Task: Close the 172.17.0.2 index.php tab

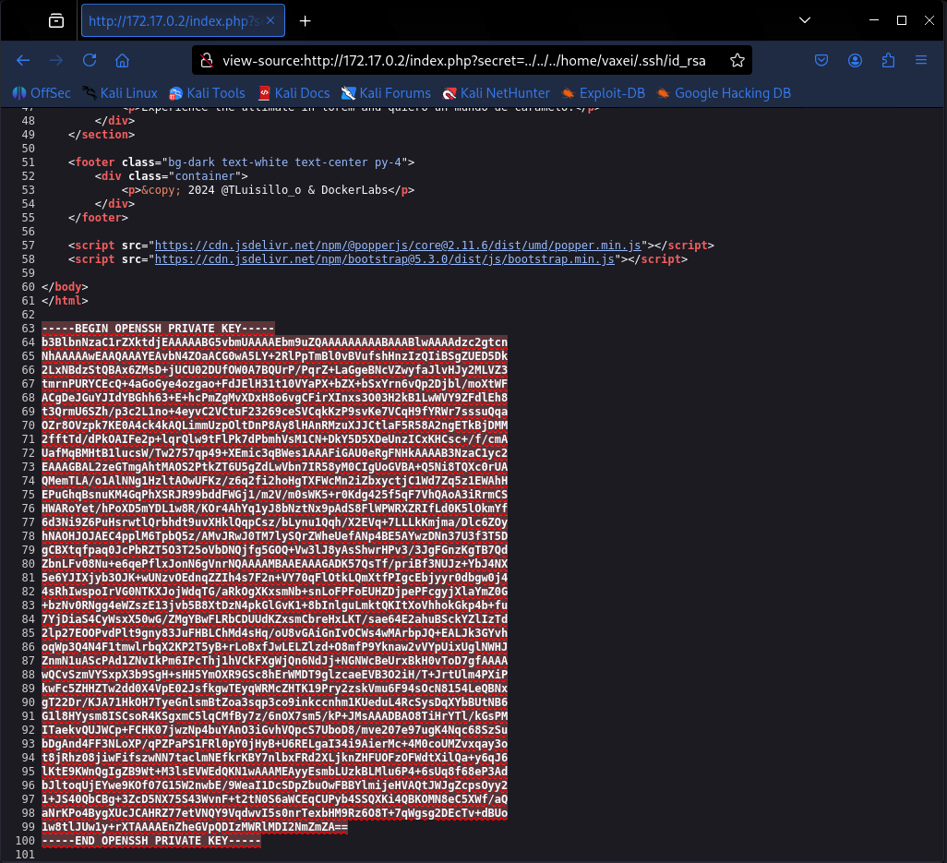Action: click(x=270, y=20)
